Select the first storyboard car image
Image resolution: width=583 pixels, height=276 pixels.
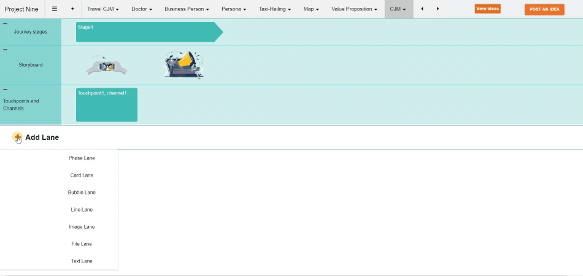click(x=107, y=66)
